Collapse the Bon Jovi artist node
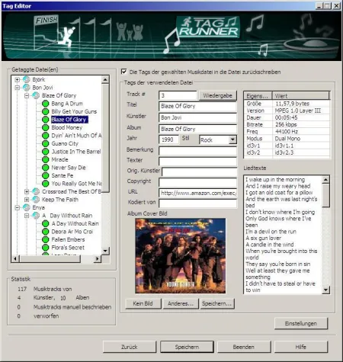Viewport: 343px width, 362px height. 17,88
